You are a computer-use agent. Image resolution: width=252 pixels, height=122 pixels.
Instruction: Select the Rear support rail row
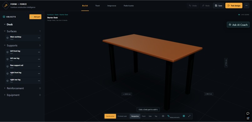(x=23, y=66)
